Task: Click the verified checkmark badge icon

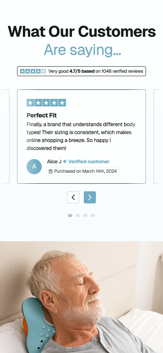Action: [65, 162]
